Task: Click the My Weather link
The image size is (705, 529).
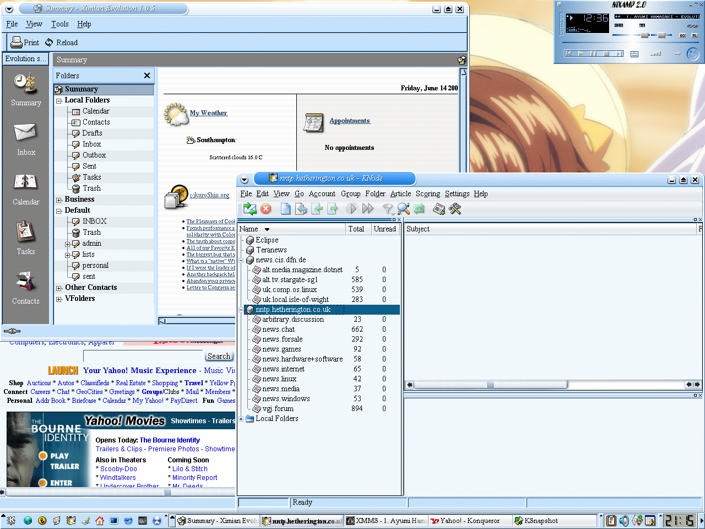Action: pyautogui.click(x=208, y=113)
